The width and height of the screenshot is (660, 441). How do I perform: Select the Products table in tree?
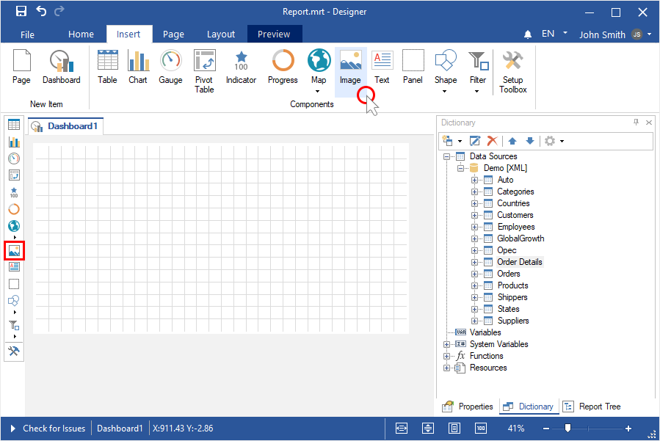(x=512, y=285)
